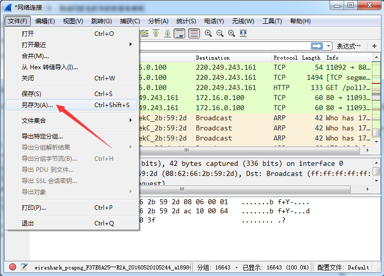Image resolution: width=384 pixels, height=276 pixels.
Task: Click the expert info red circle icon
Action: pyautogui.click(x=13, y=267)
